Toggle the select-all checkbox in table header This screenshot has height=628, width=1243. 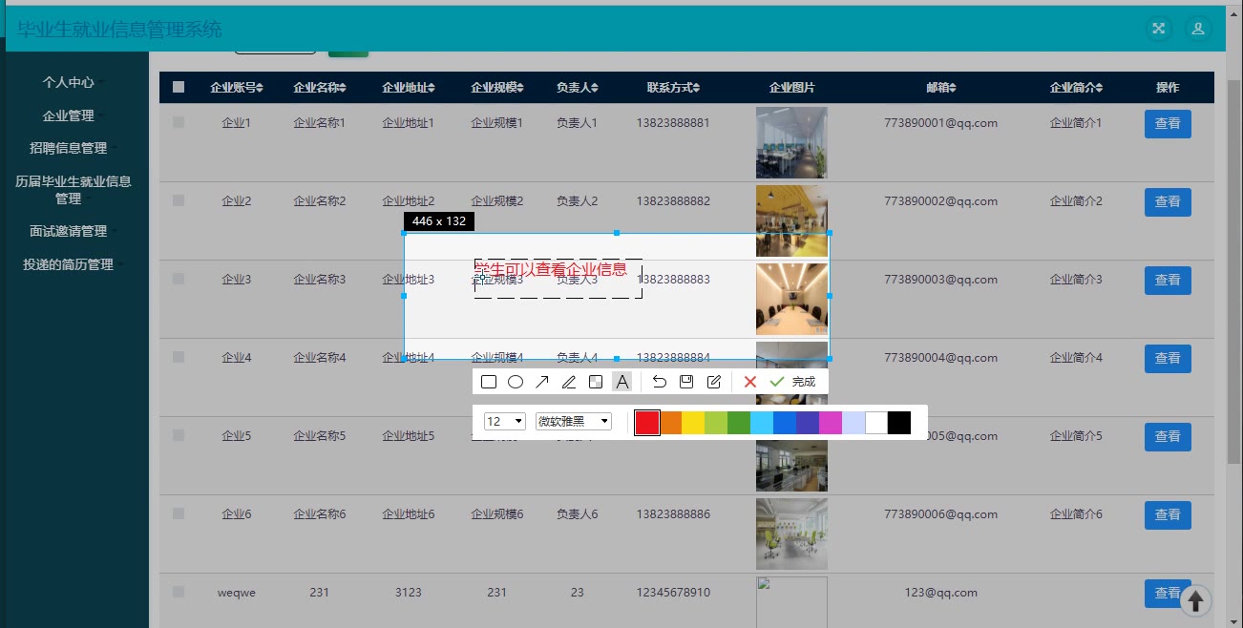click(x=179, y=87)
